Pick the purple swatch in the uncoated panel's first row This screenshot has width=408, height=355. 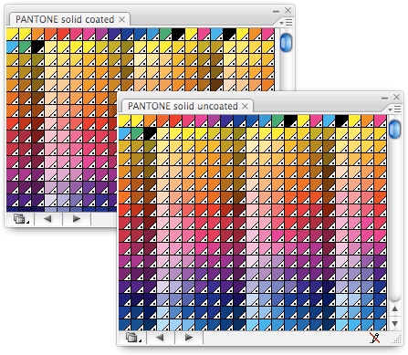pos(214,120)
